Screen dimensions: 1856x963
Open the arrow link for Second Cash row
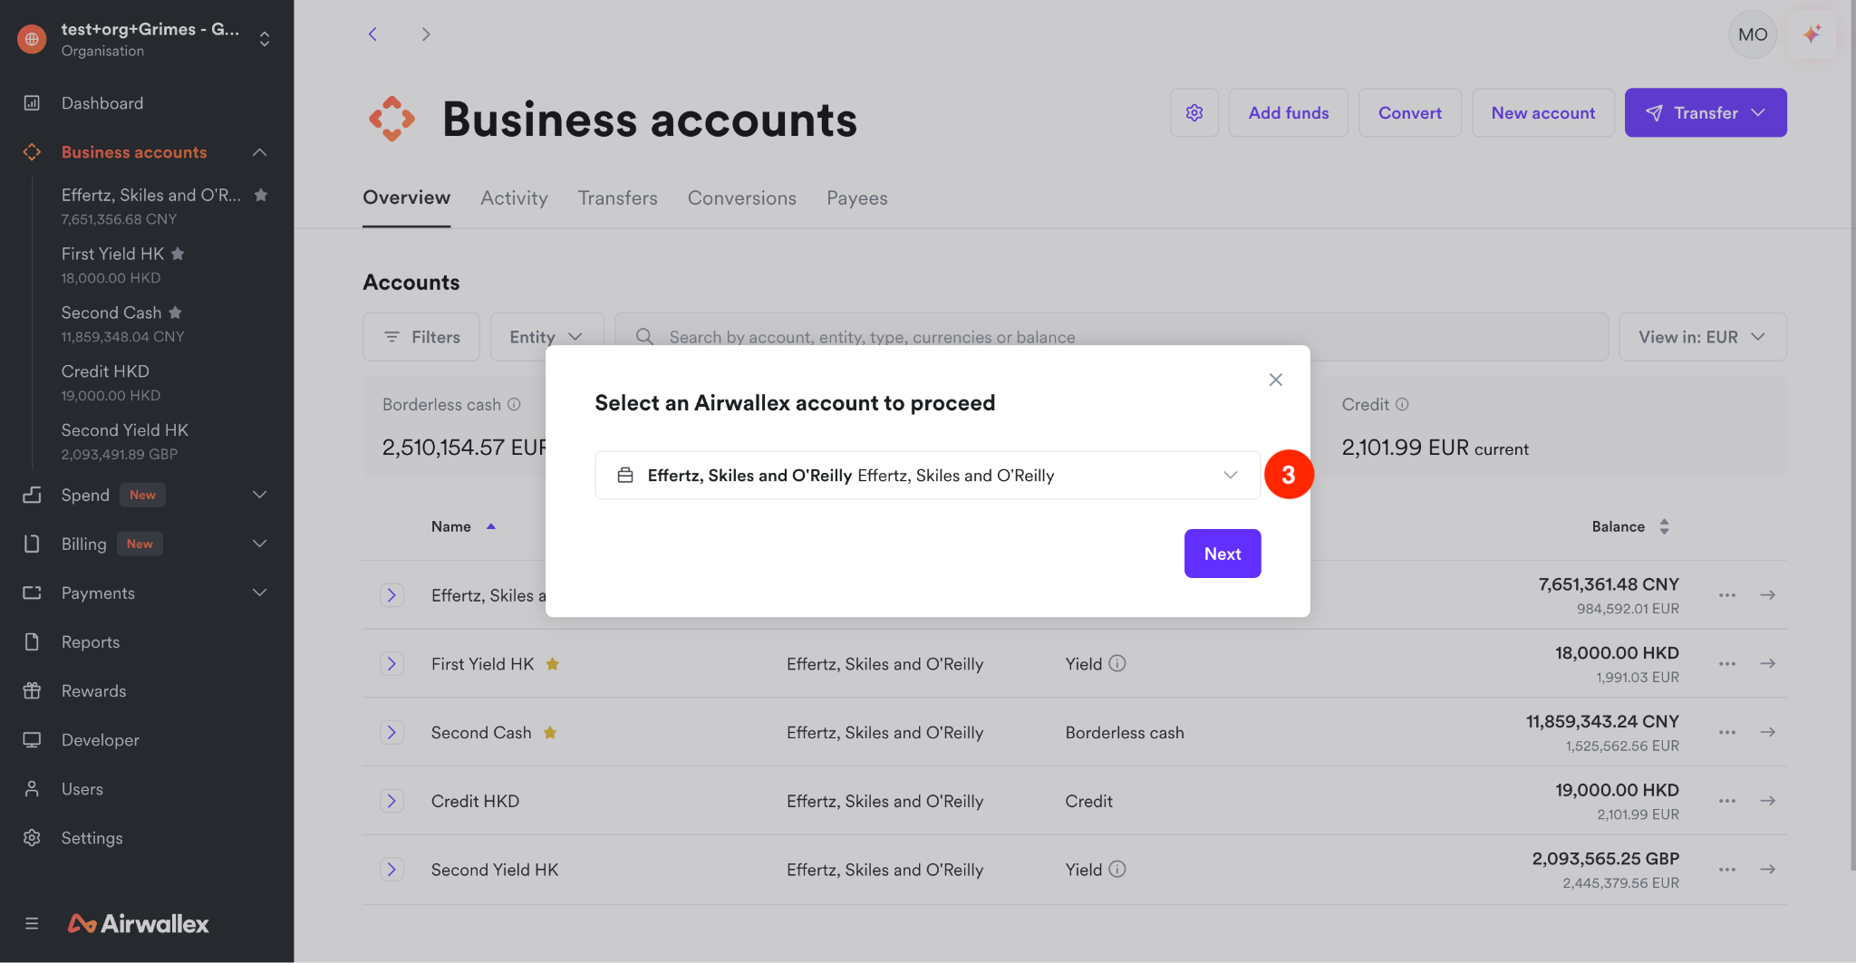1767,732
